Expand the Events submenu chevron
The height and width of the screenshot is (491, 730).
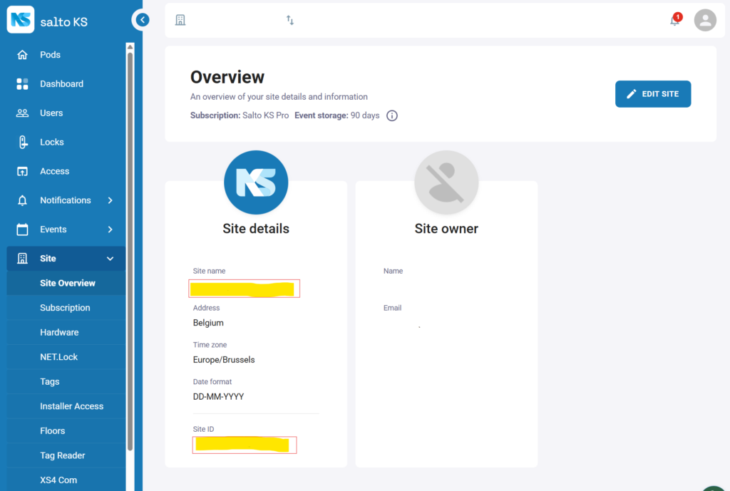click(x=110, y=229)
